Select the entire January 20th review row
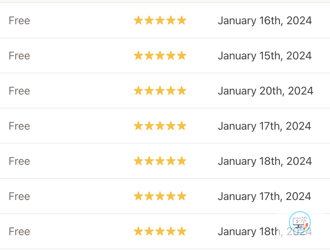330x250 pixels. pos(165,91)
